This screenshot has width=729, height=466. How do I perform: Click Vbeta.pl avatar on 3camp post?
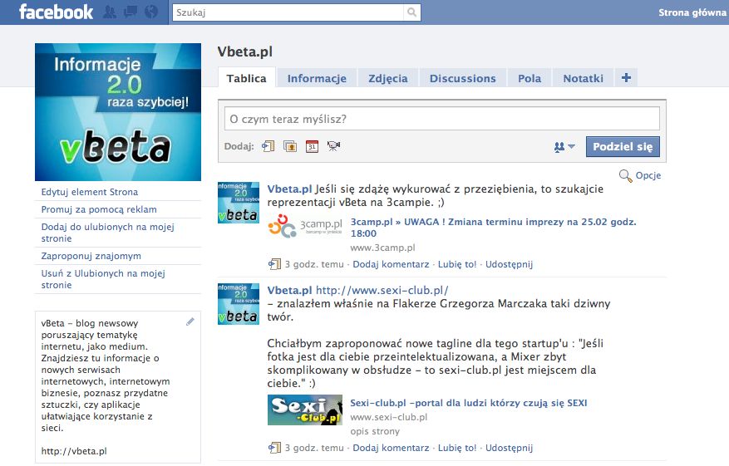(239, 203)
